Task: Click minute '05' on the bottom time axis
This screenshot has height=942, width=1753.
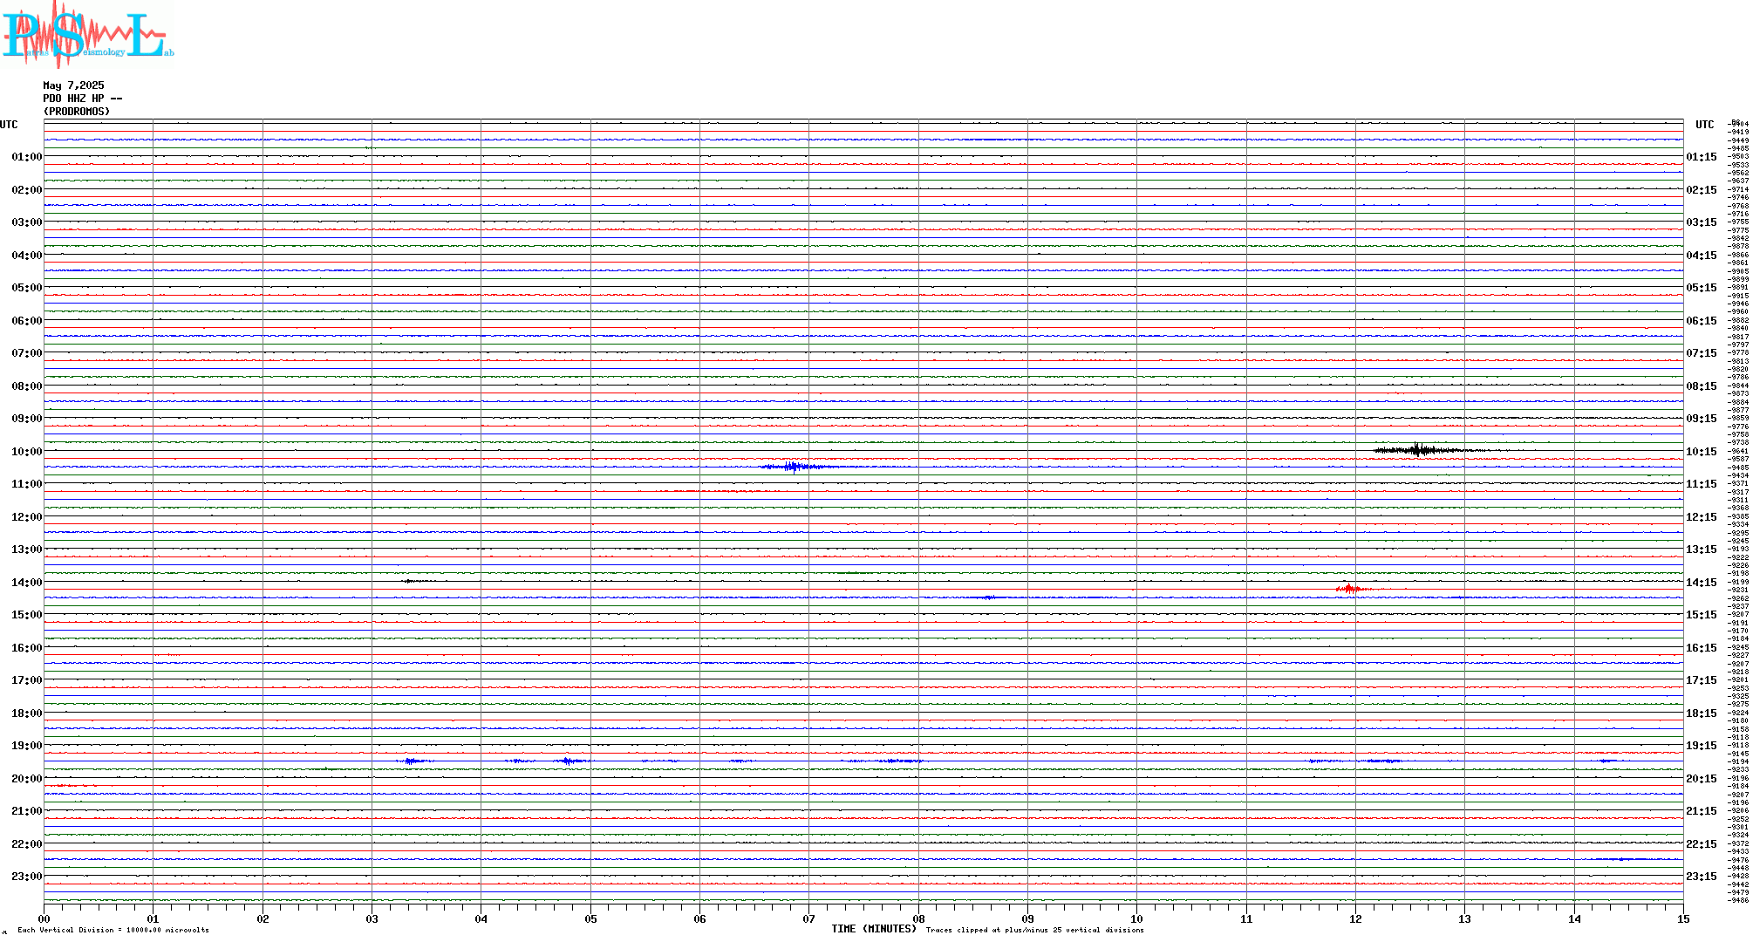Action: coord(590,918)
